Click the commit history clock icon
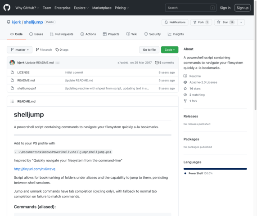 click(x=157, y=63)
